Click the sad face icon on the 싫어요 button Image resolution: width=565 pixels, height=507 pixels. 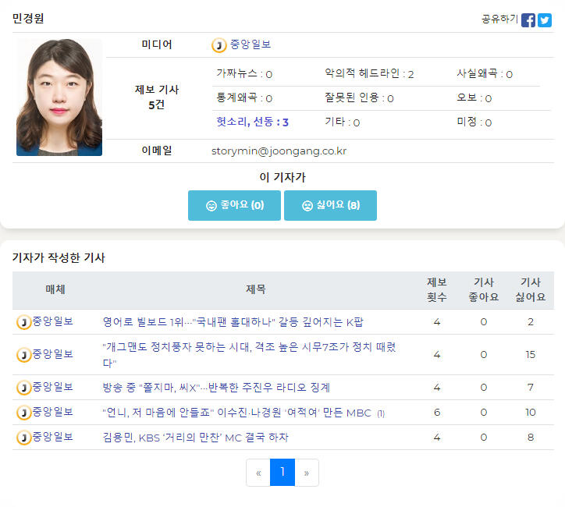pos(307,206)
